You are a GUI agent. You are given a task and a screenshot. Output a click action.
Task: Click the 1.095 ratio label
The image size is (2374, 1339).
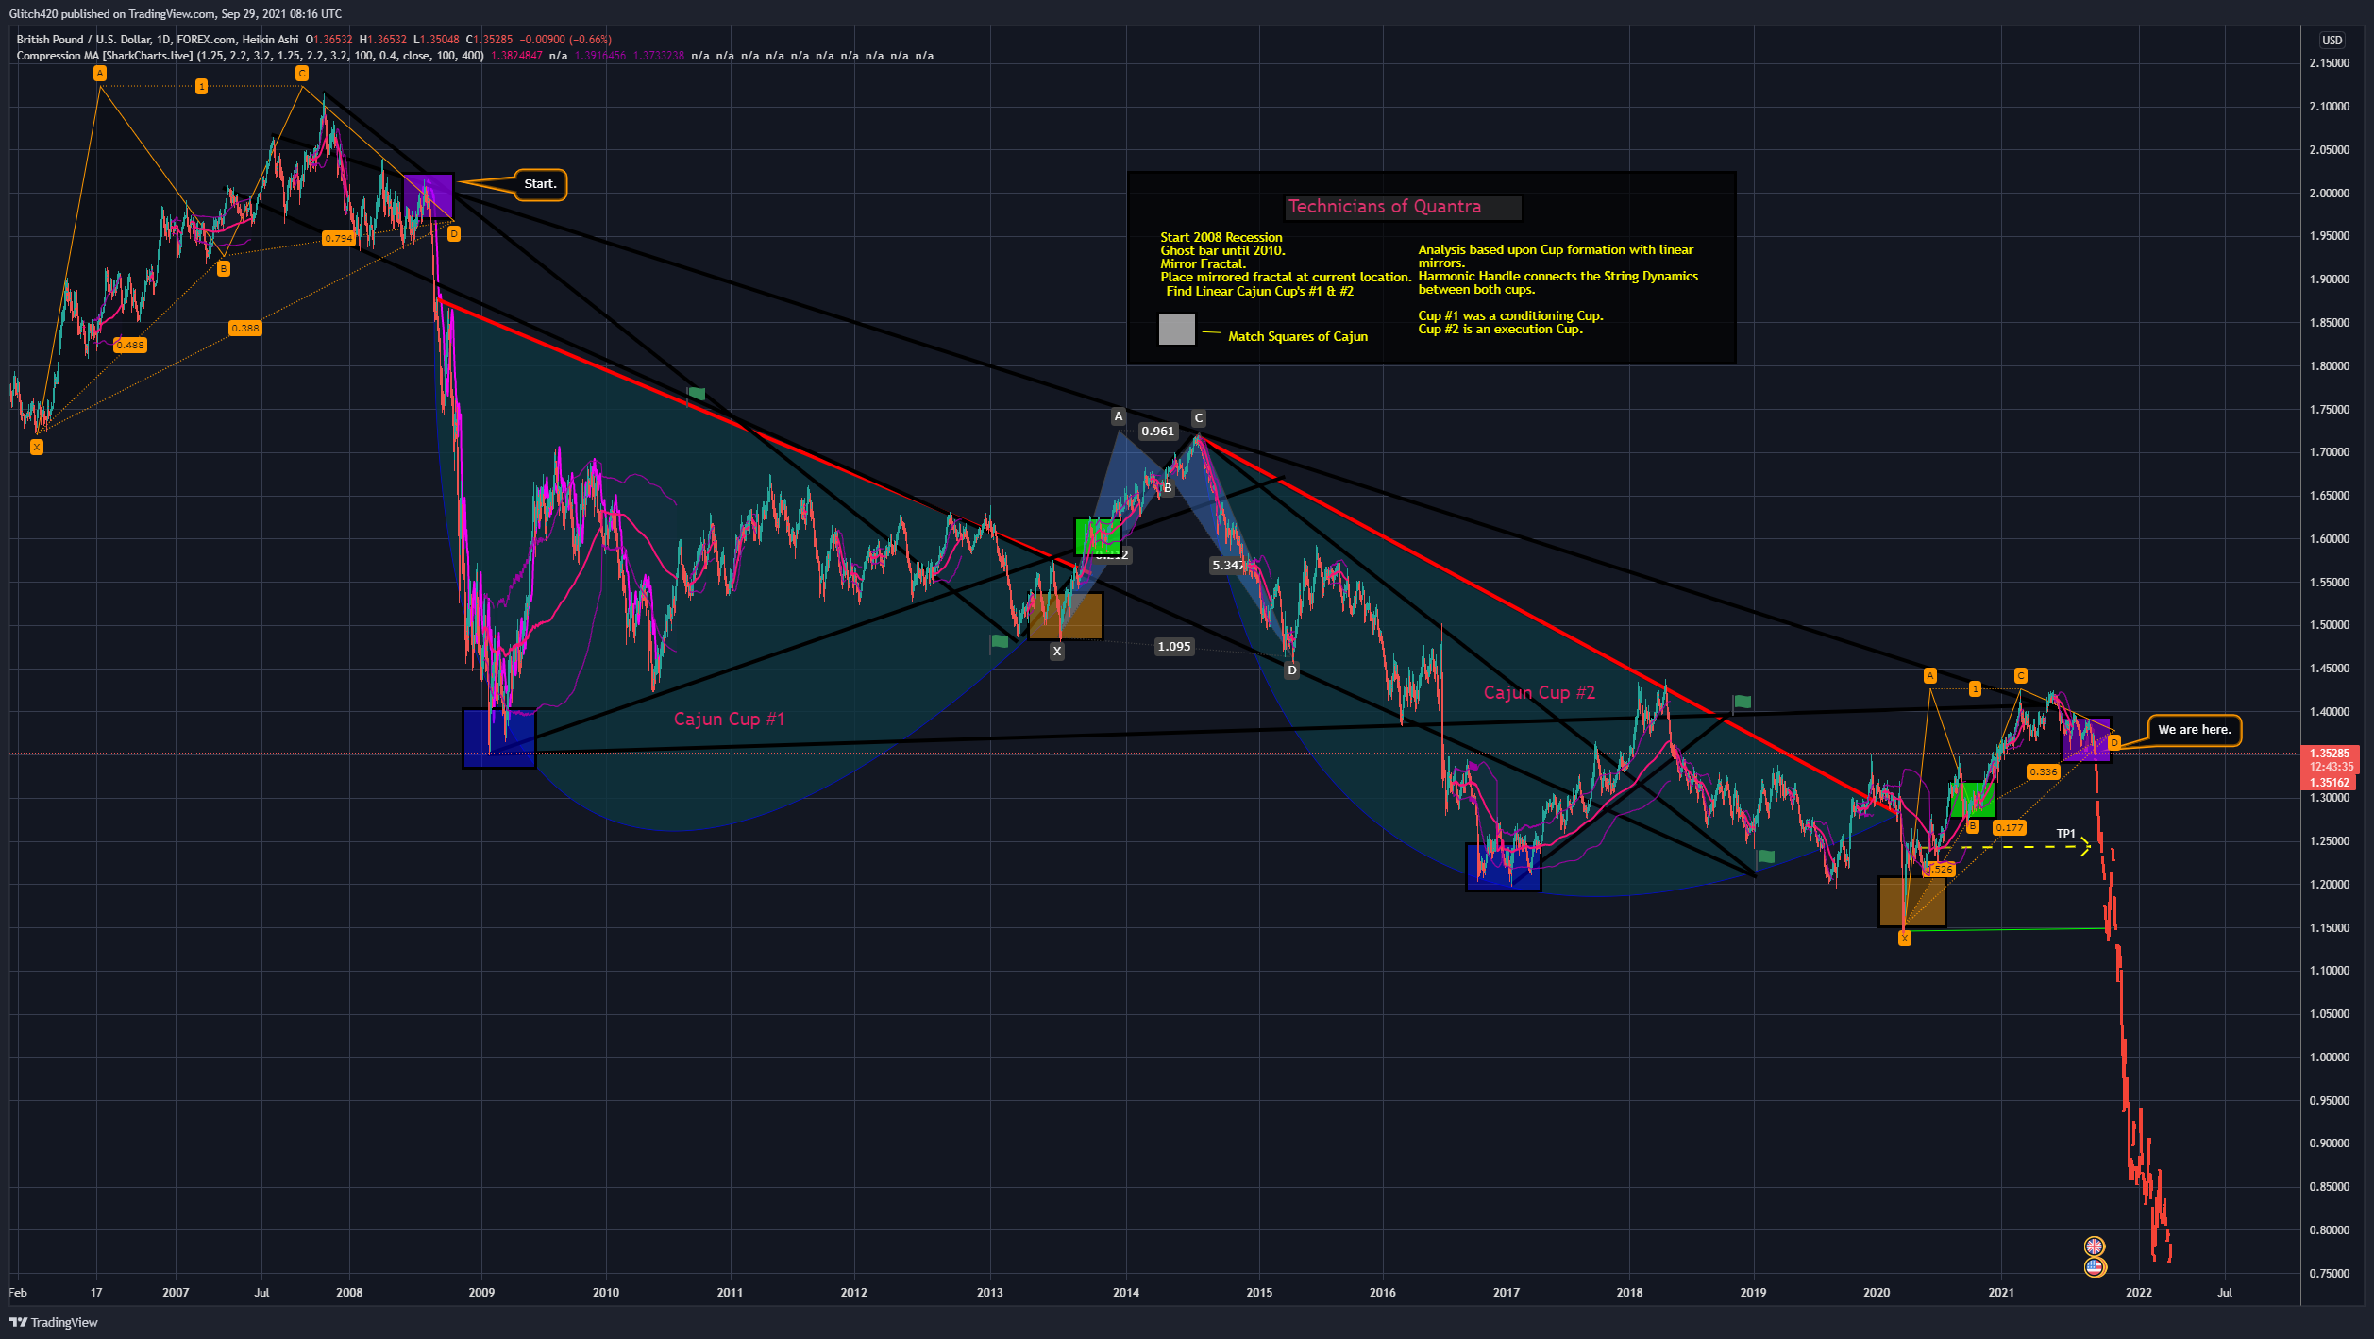click(x=1174, y=647)
